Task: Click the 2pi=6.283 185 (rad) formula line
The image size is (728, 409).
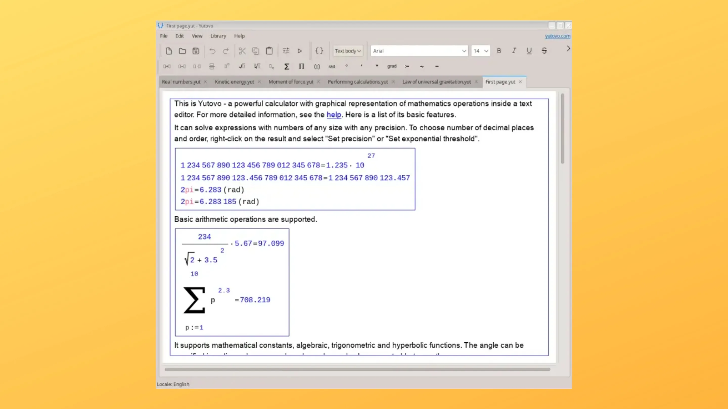Action: [220, 201]
